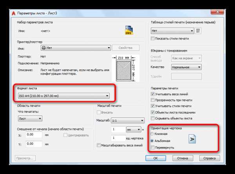The image size is (235, 174).
Task: Select Книжная orientation radio button
Action: click(x=152, y=134)
